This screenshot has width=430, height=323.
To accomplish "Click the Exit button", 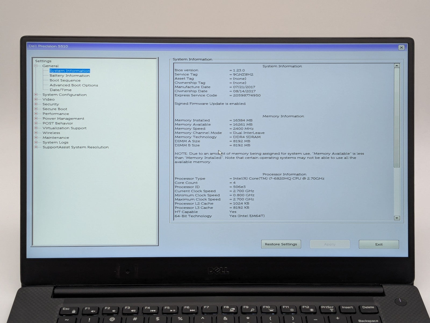I will tap(379, 244).
